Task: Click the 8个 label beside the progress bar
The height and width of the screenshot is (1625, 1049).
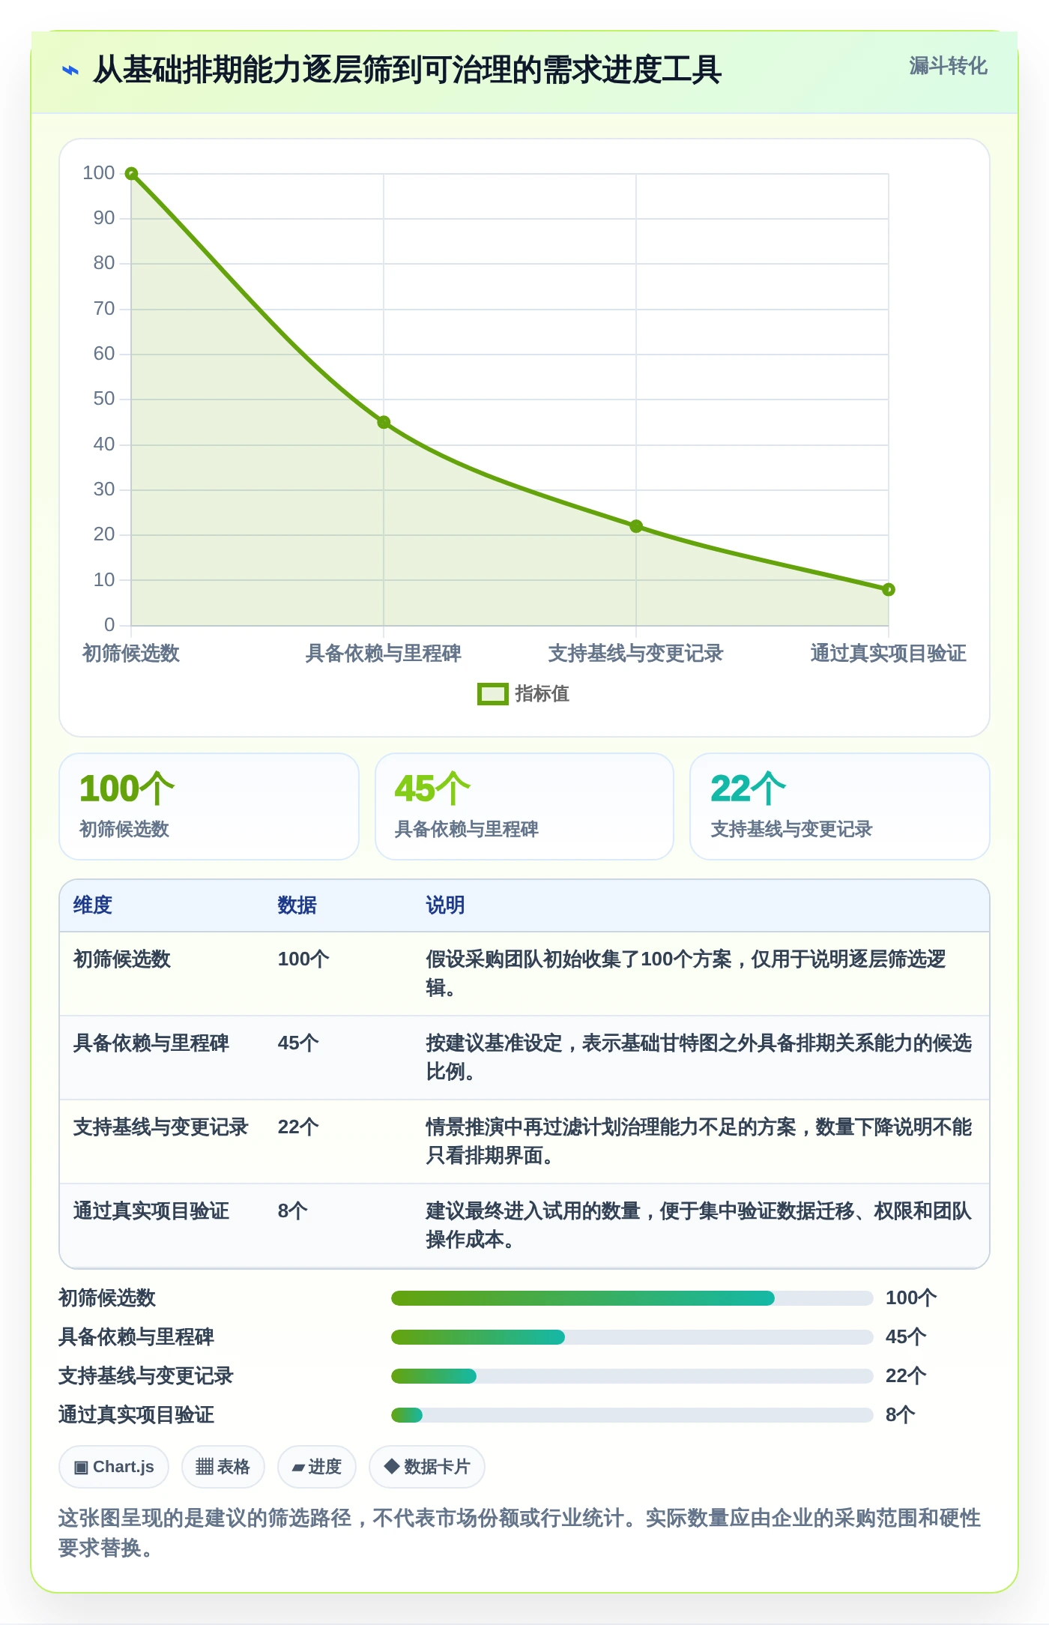Action: click(901, 1415)
